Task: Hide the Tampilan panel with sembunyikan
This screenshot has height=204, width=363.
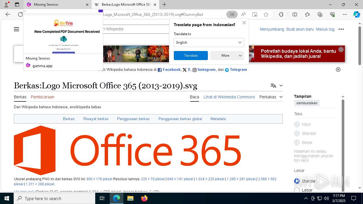Action: pos(307,103)
